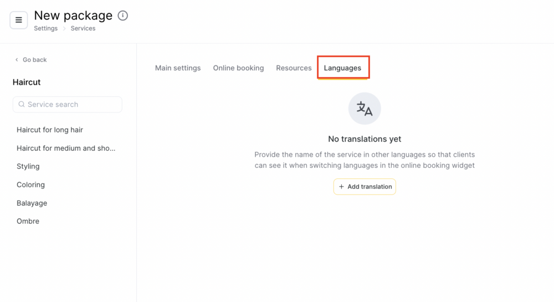This screenshot has height=302, width=554.
Task: Click the back chevron next to Go back
Action: 17,60
